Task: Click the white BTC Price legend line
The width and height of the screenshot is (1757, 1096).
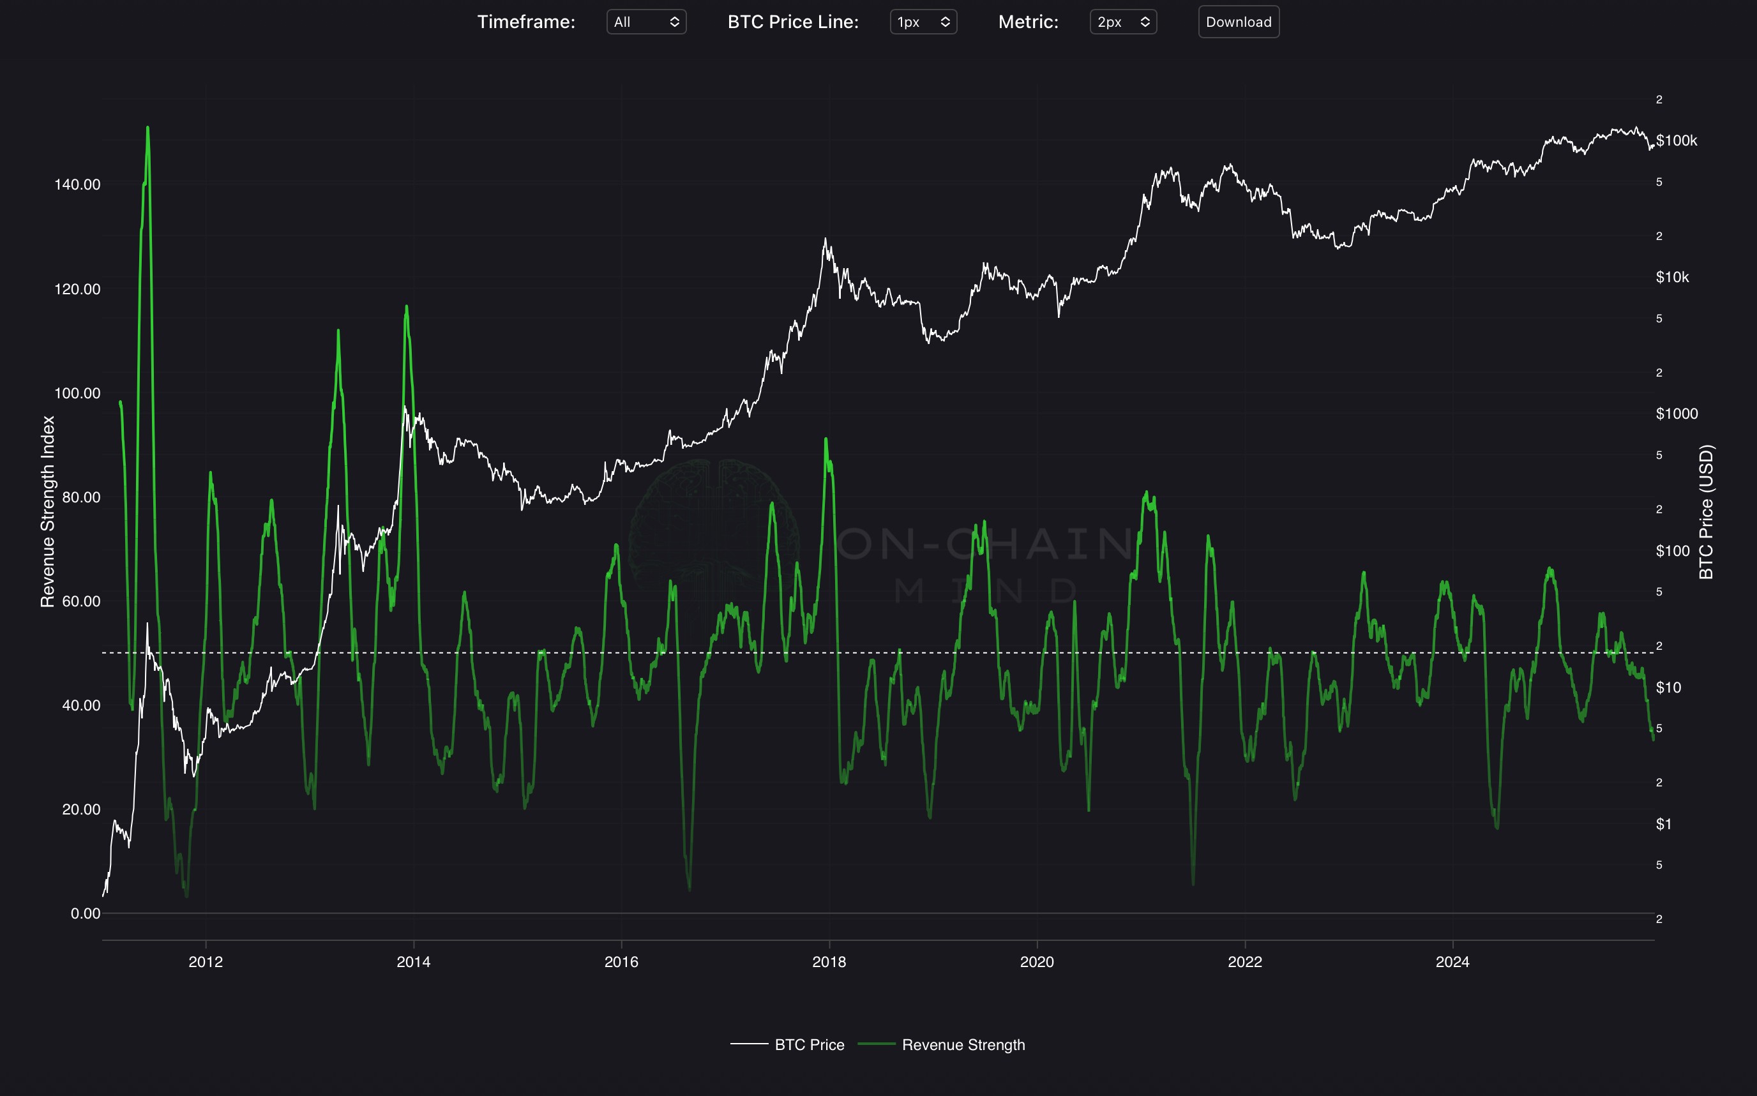Action: (x=749, y=1044)
